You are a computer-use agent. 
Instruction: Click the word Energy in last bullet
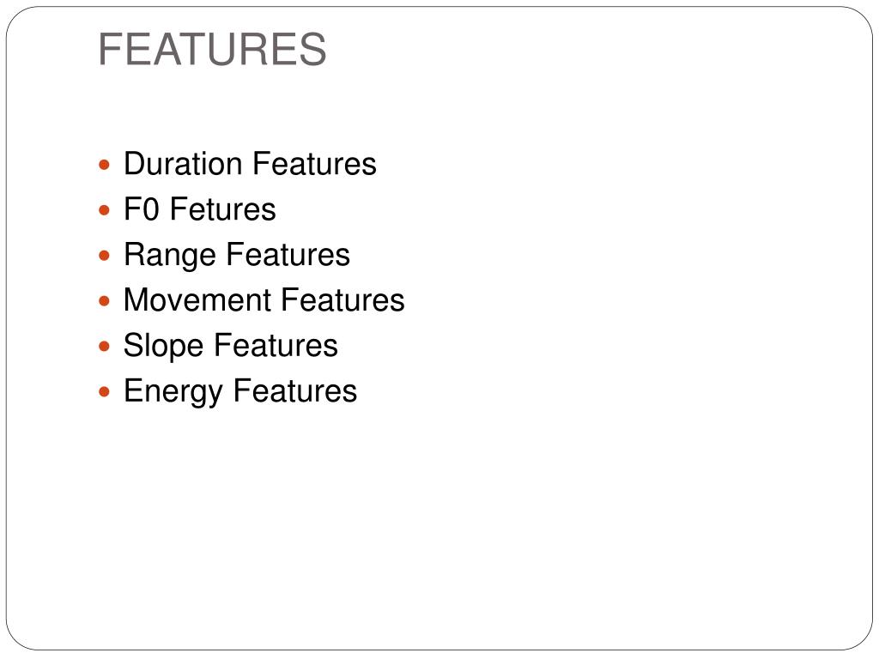coord(173,391)
